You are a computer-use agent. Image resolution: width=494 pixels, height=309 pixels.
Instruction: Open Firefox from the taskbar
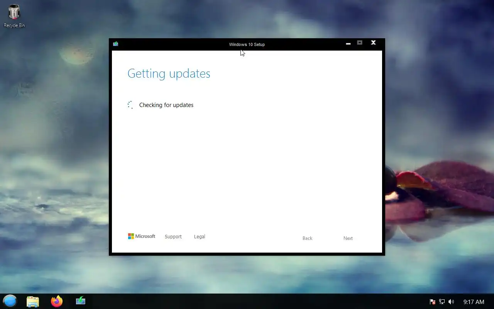[x=57, y=301]
